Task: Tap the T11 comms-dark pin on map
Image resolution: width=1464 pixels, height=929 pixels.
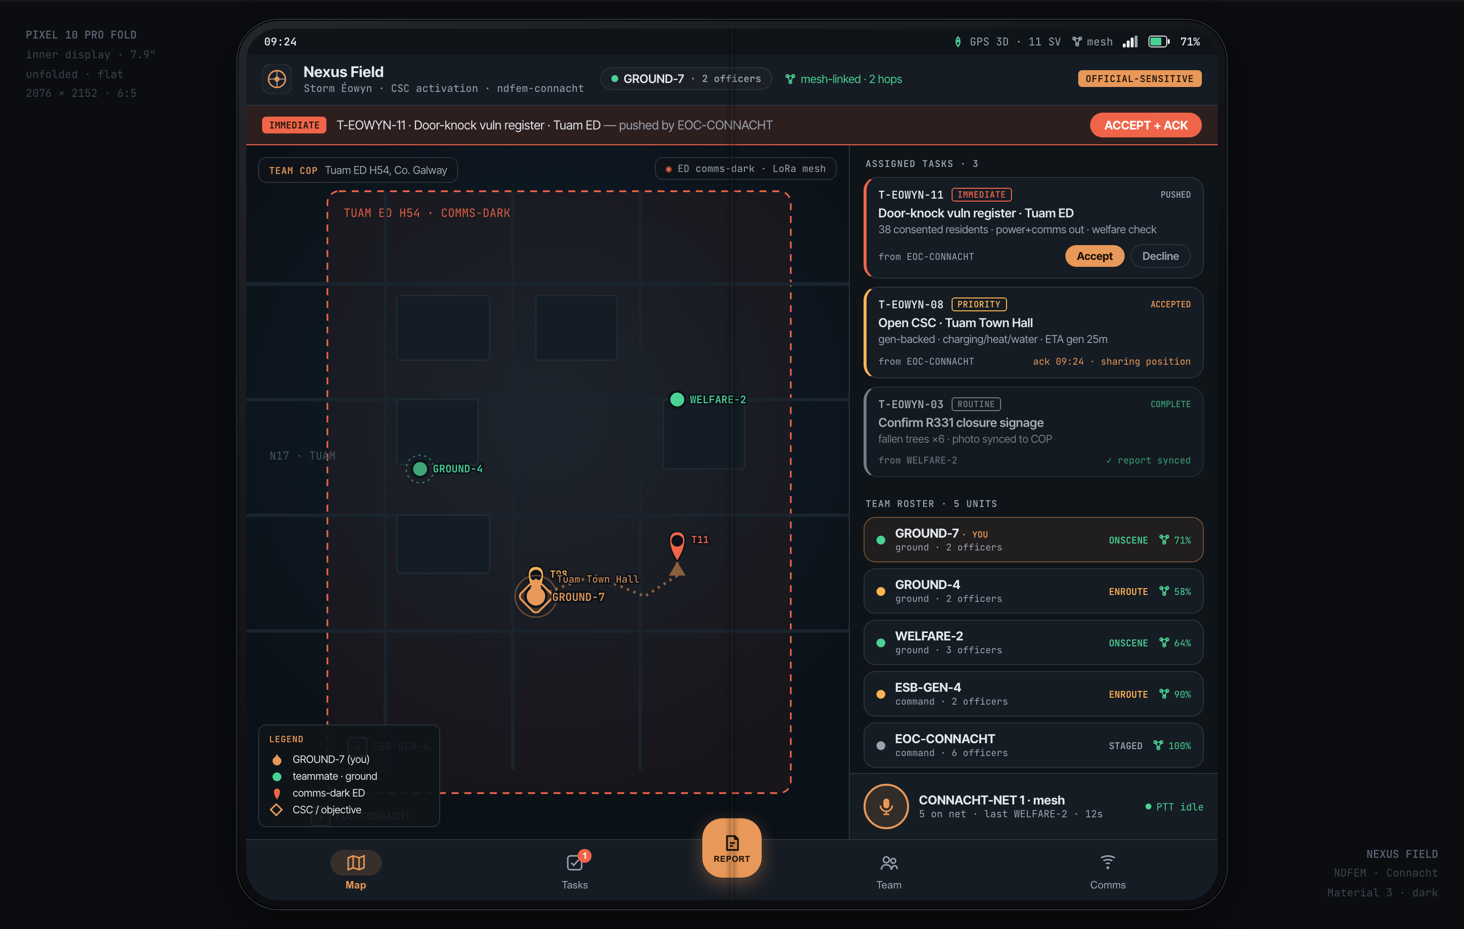Action: [677, 545]
